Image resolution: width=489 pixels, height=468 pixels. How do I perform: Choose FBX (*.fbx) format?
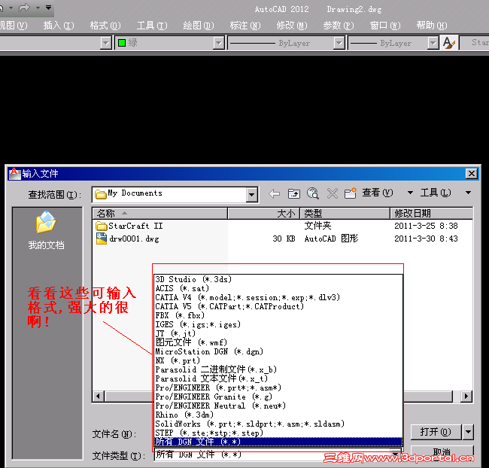pyautogui.click(x=278, y=315)
